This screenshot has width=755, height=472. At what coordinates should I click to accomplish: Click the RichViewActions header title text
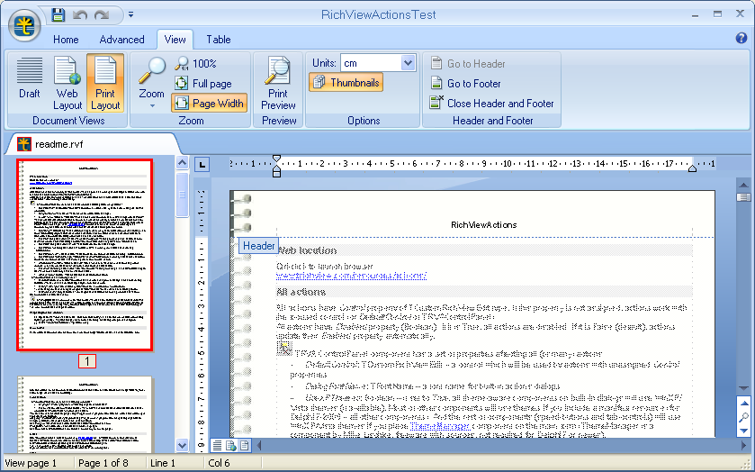click(x=483, y=224)
